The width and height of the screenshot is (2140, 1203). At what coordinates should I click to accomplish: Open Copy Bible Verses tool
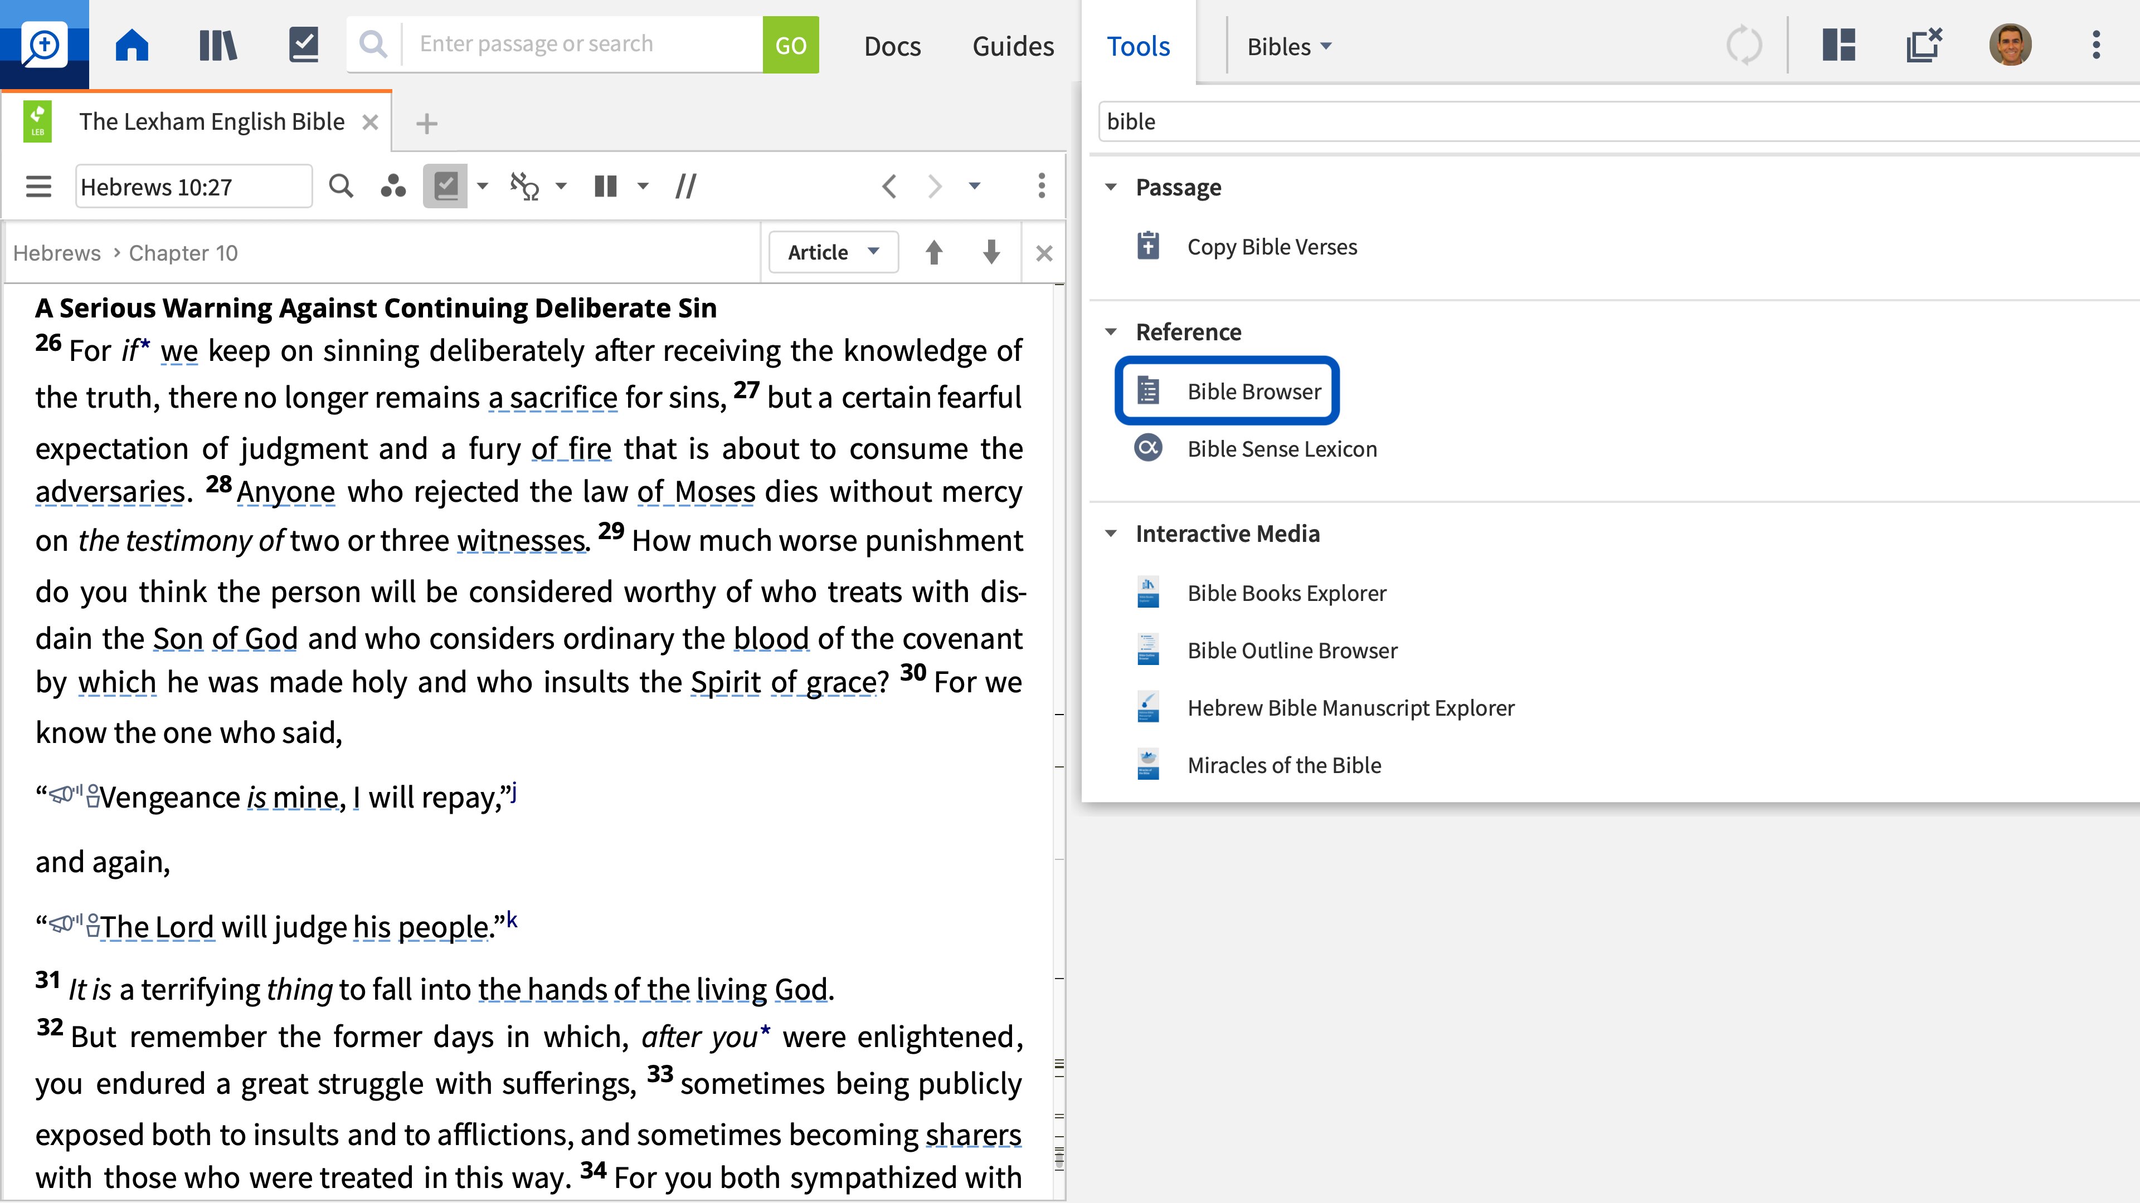[1272, 247]
